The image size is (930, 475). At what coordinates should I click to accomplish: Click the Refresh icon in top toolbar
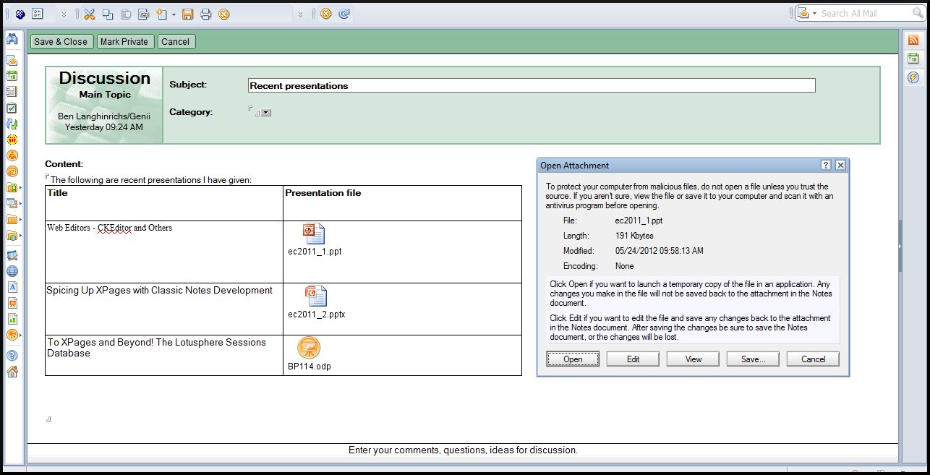pos(345,14)
